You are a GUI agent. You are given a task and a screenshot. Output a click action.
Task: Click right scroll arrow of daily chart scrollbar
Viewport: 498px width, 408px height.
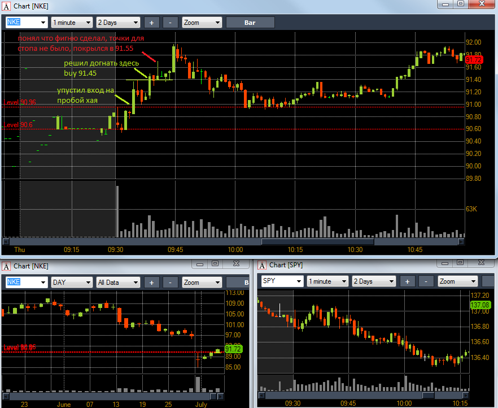click(220, 396)
